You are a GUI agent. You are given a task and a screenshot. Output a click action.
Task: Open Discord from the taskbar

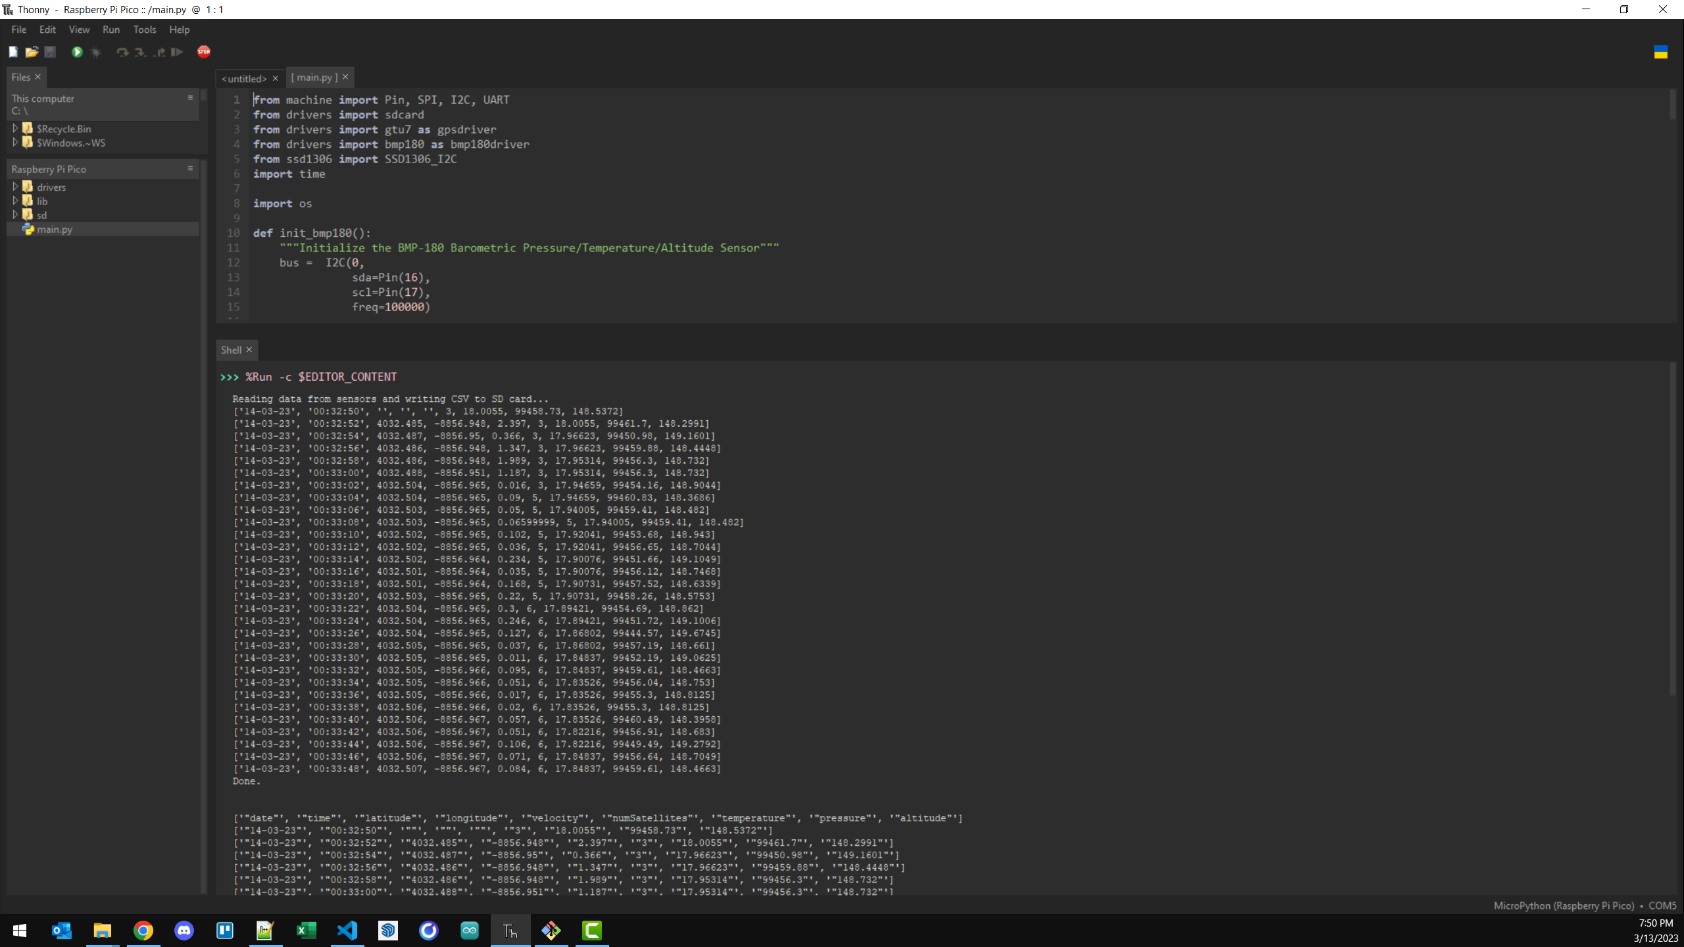184,931
